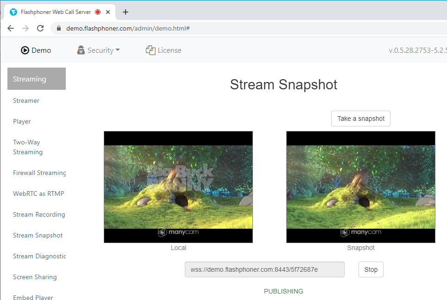Click the PUBLISHING status text

283,291
